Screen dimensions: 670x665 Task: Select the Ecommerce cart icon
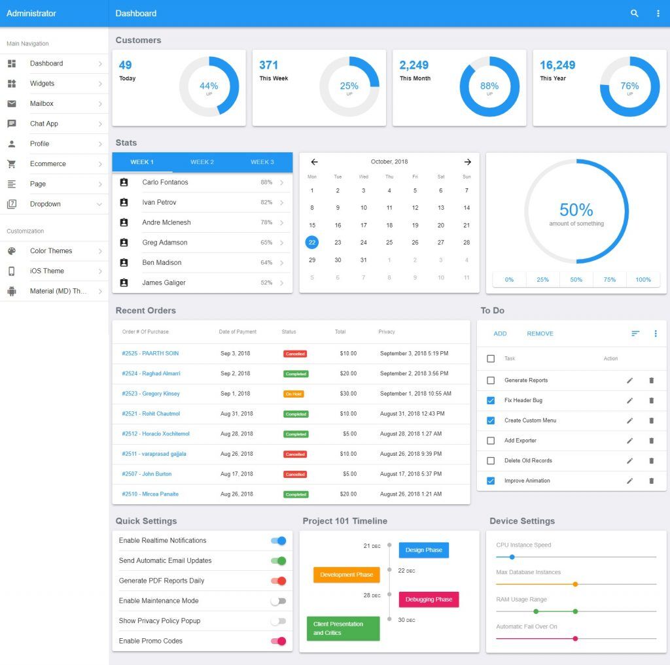[x=12, y=163]
